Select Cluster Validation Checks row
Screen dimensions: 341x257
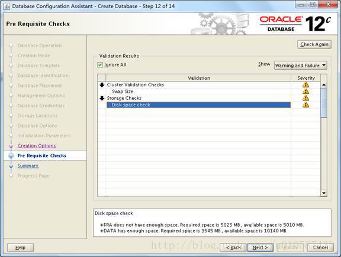tap(198, 85)
